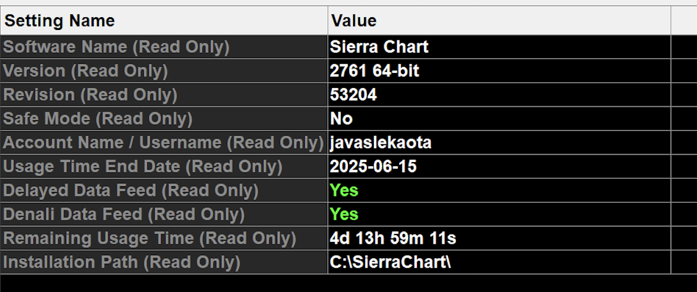Select the Software Name (Read Only) row
The height and width of the screenshot is (292, 697).
[x=116, y=47]
